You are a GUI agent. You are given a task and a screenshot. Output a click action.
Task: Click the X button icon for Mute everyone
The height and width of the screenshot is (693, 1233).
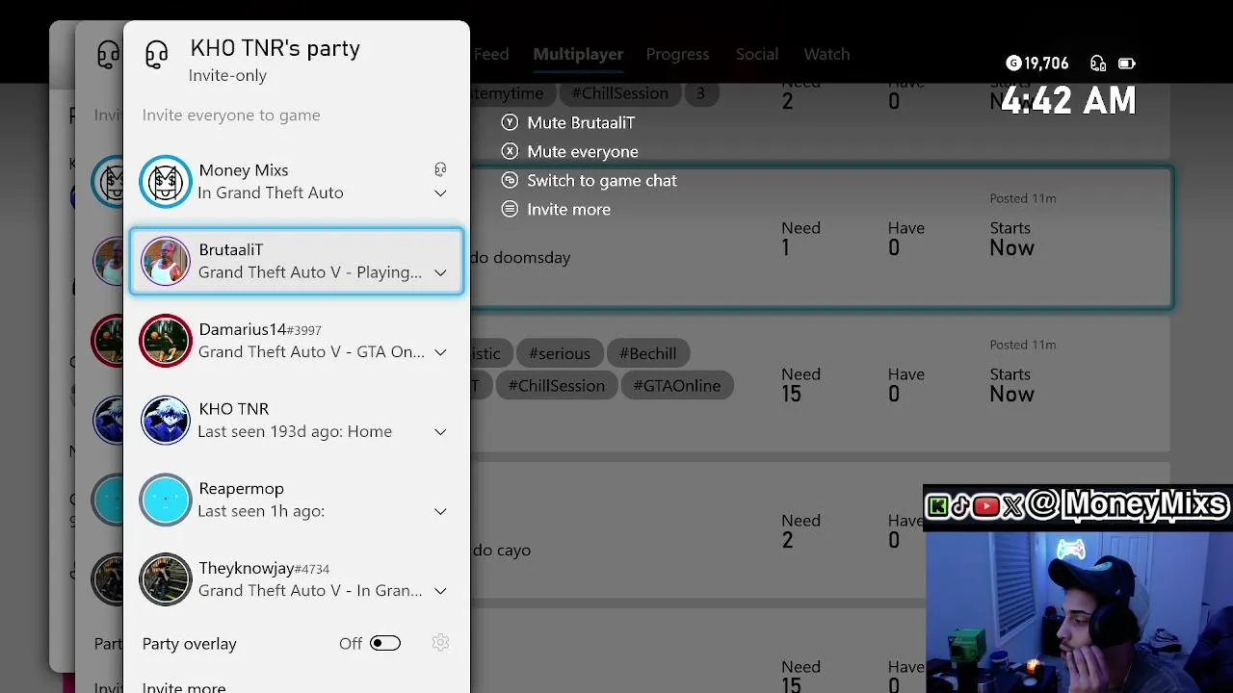pos(510,151)
